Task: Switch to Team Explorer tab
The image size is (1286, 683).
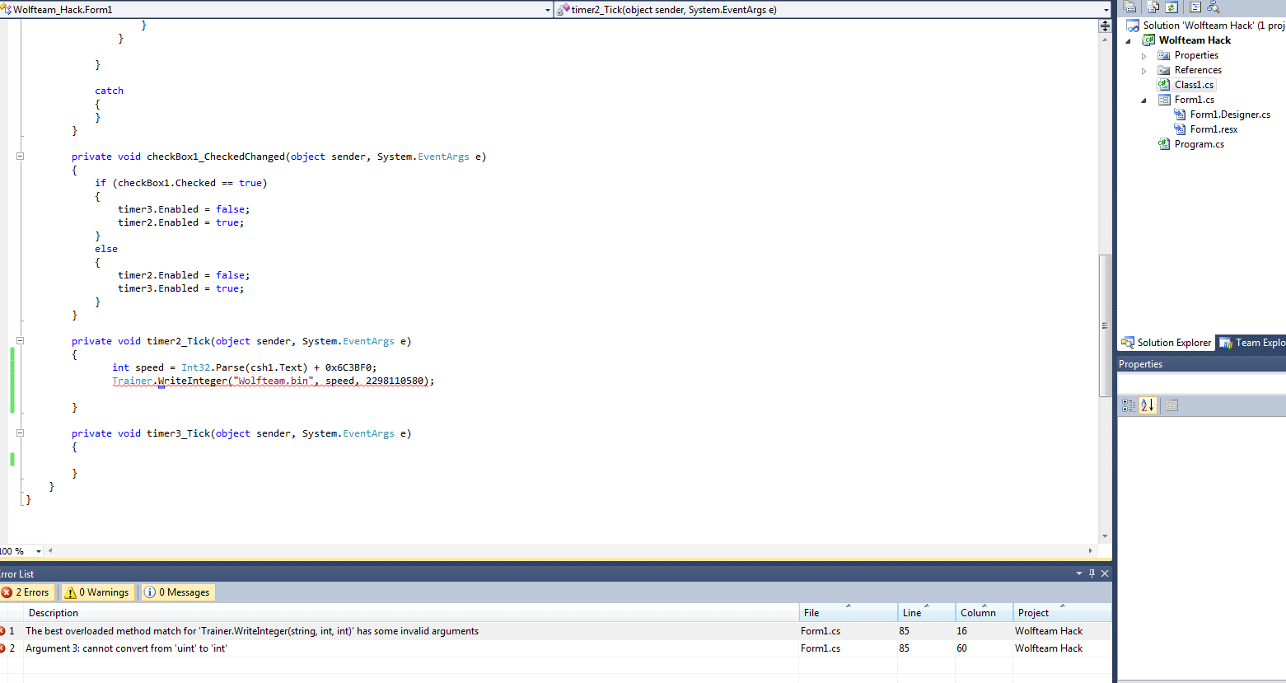Action: tap(1252, 343)
